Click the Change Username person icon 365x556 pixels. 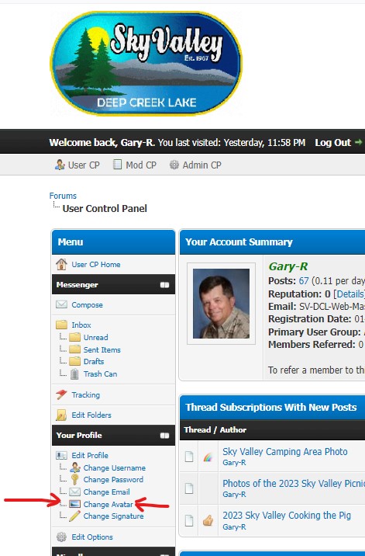coord(74,467)
